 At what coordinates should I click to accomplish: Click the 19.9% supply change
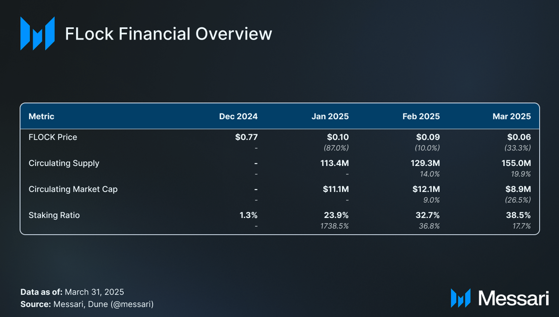tap(521, 174)
